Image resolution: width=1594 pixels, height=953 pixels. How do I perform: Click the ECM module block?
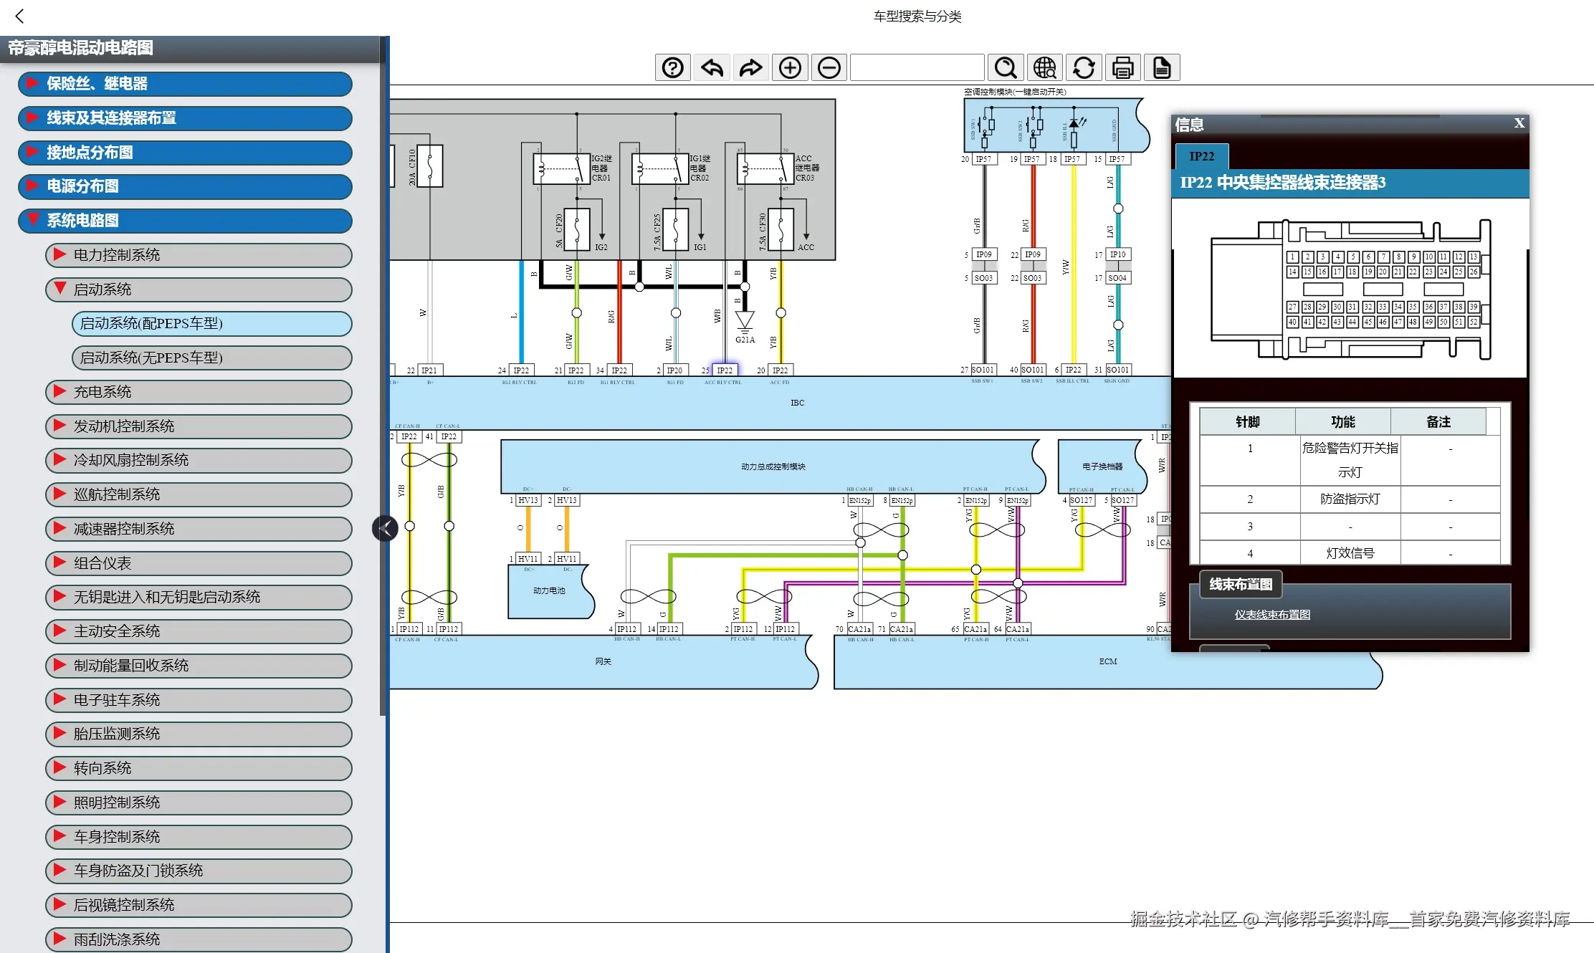1107,662
